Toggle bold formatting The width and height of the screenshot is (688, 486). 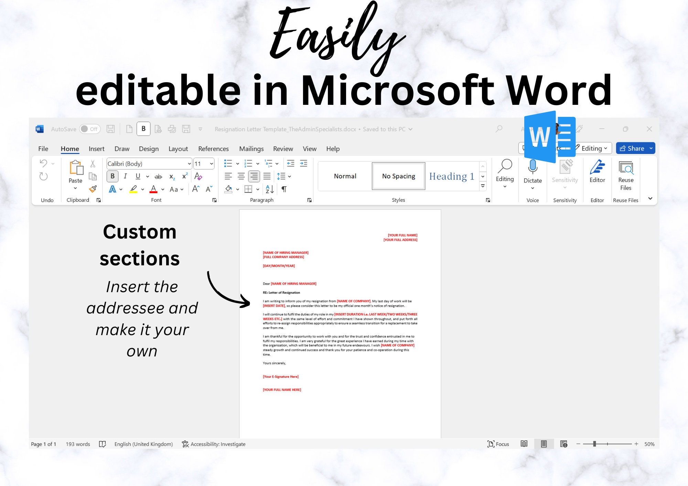coord(112,176)
